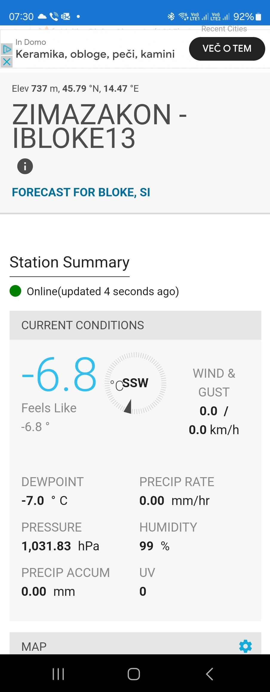Tap the AdChoices triangle icon
The height and width of the screenshot is (692, 270).
(x=7, y=49)
